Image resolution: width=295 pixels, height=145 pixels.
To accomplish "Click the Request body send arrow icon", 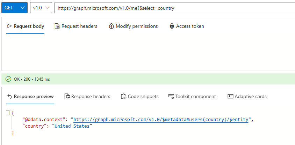I will (x=9, y=26).
